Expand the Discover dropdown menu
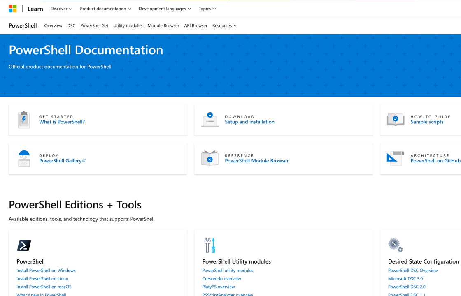461x296 pixels. tap(61, 9)
